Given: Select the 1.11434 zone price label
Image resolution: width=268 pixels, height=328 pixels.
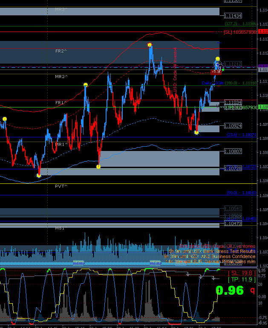Looking at the screenshot, I should 233,16.
